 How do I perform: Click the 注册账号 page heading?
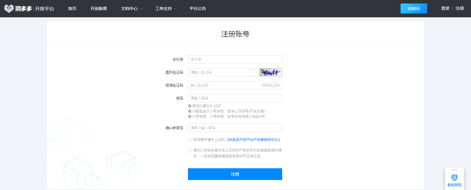(x=235, y=34)
